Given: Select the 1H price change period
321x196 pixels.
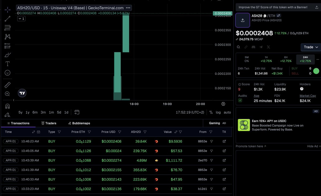Looking at the screenshot, I should [x=266, y=59].
